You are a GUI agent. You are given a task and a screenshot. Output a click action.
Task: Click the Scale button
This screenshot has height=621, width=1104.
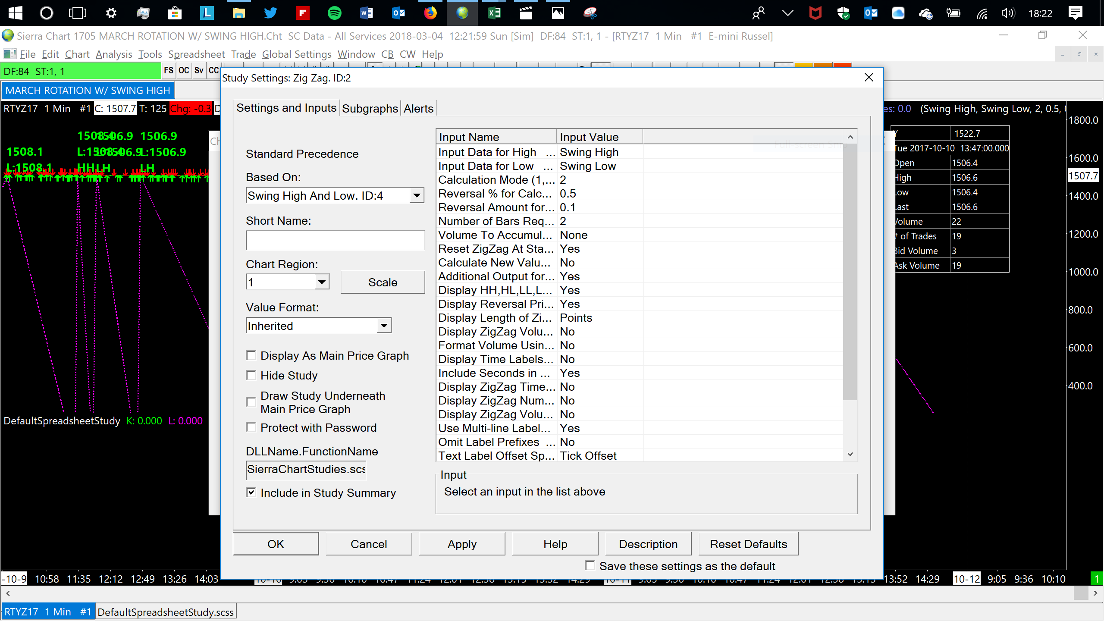383,282
